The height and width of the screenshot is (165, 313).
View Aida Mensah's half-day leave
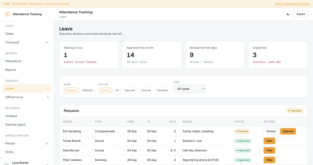pos(269,150)
